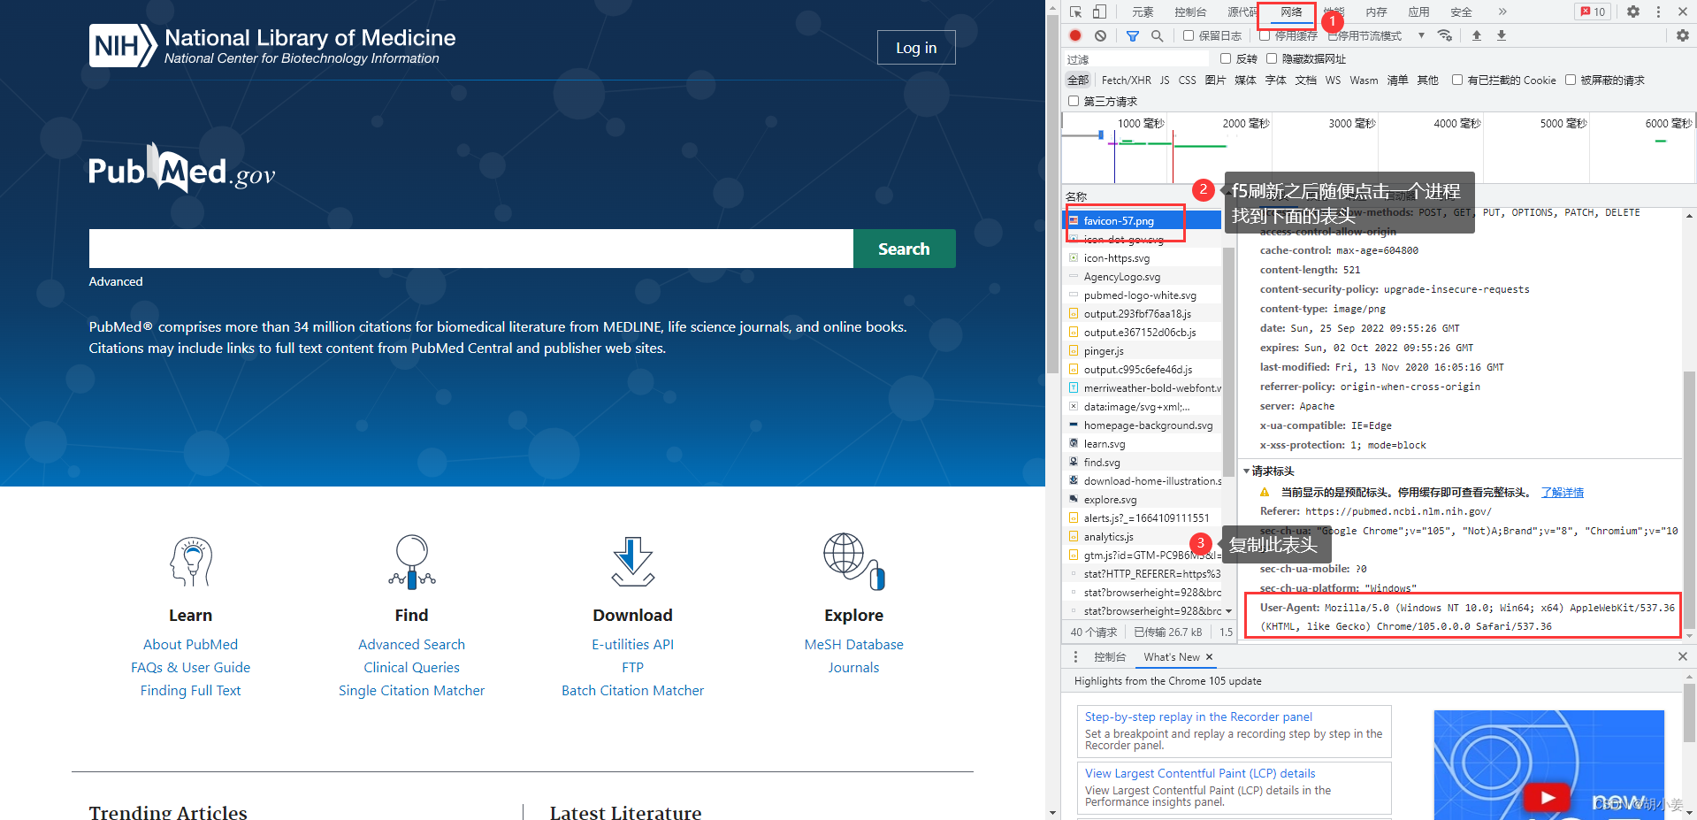Screen dimensions: 1697x820
Task: Enable the 保留日志 checkbox
Action: coord(1189,35)
